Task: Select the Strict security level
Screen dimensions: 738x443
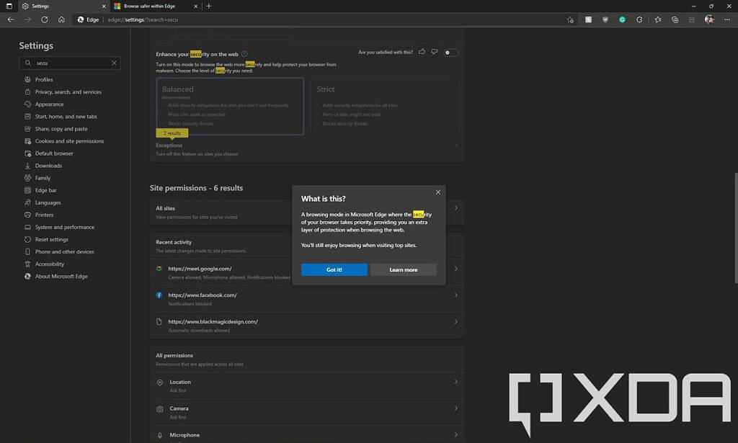Action: tap(387, 107)
